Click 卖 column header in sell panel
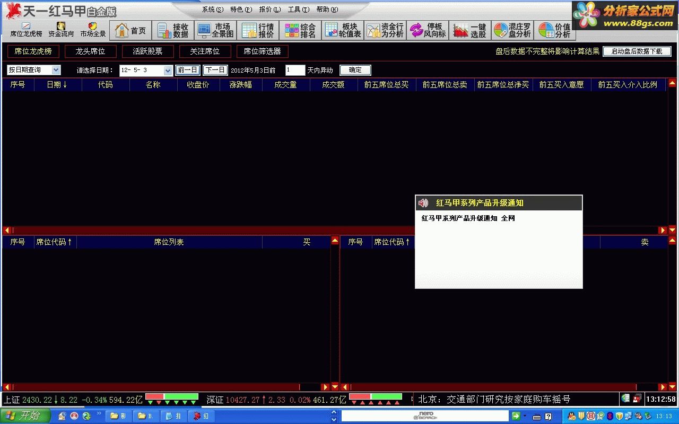The image size is (679, 424). (x=633, y=242)
